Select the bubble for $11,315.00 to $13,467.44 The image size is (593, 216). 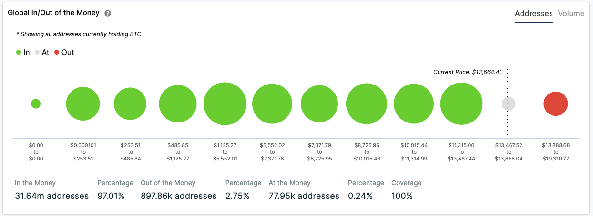[461, 103]
